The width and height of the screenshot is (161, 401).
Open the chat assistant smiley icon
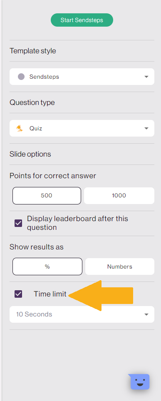point(140,381)
